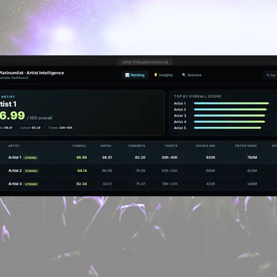Click digital score 96.09
Image resolution: width=277 pixels, height=277 pixels.
pyautogui.click(x=107, y=171)
